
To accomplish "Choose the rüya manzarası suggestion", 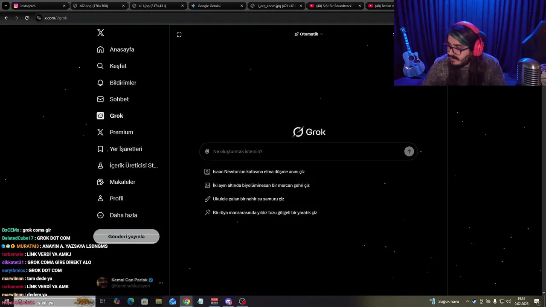I will tap(261, 213).
